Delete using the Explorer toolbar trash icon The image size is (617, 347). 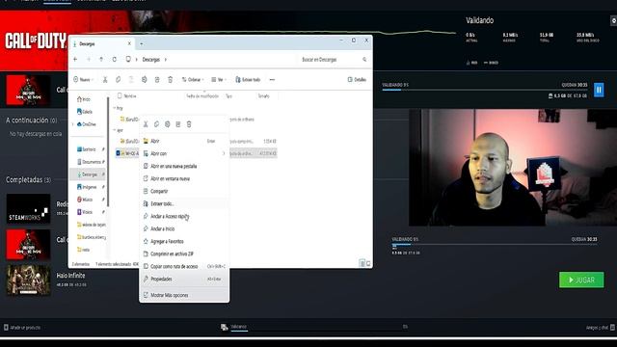[x=170, y=79]
